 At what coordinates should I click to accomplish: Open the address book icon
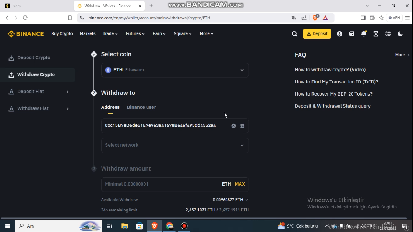[x=242, y=126]
